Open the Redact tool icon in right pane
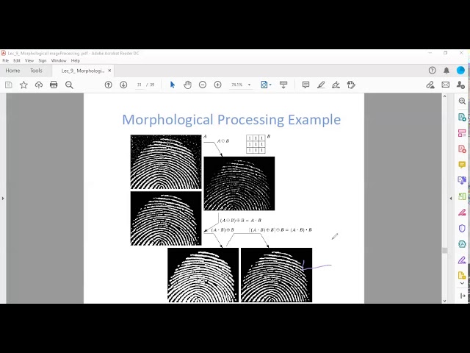The image size is (470, 353). coord(462,213)
